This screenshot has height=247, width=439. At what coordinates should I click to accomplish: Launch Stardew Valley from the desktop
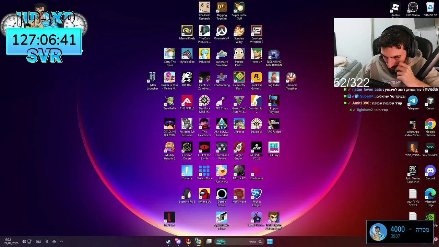click(239, 34)
